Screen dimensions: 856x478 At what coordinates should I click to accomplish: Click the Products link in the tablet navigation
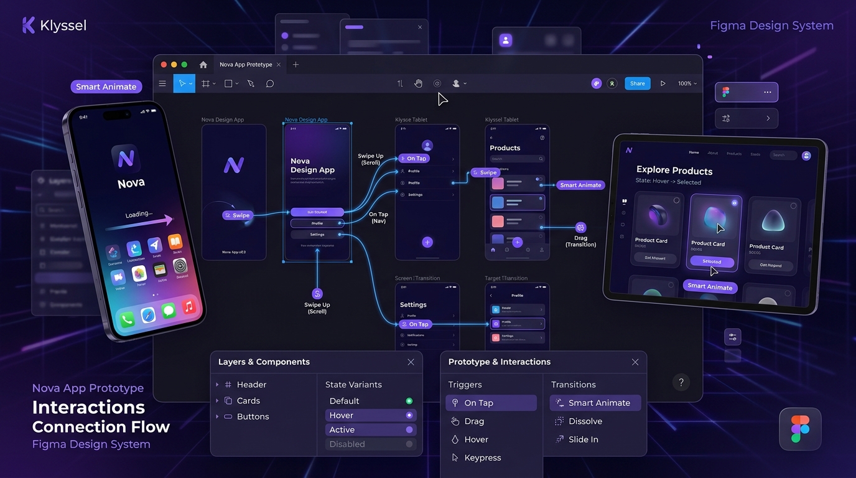pos(734,153)
